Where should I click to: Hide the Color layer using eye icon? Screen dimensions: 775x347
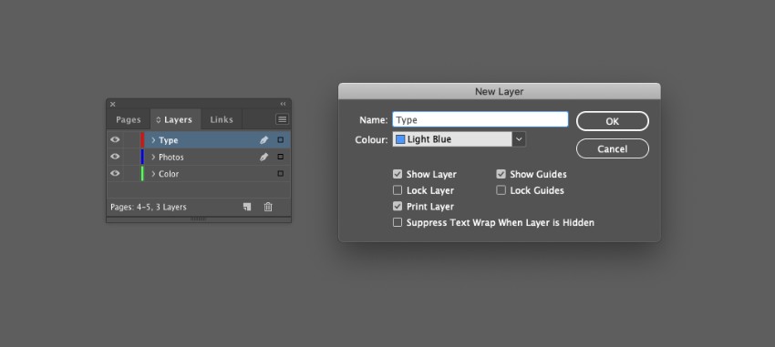[115, 174]
